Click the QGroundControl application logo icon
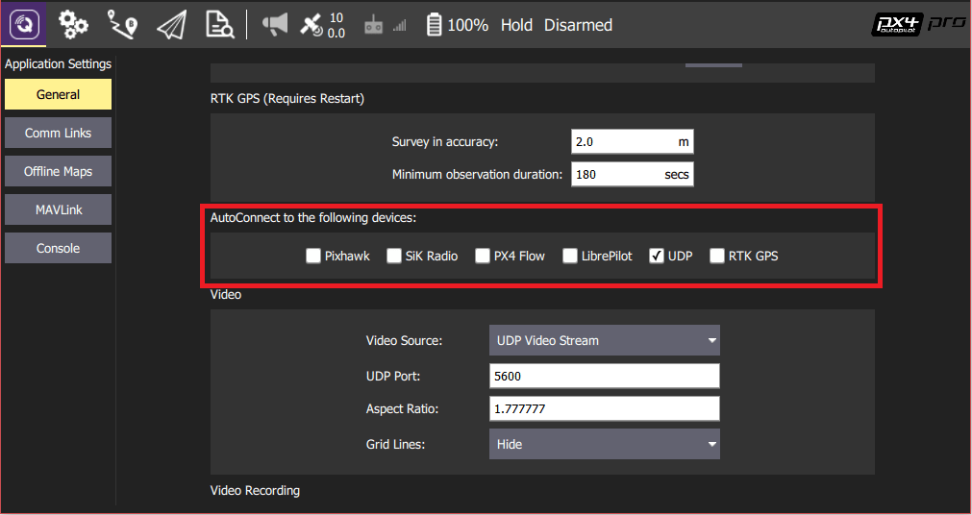The image size is (972, 515). (x=22, y=24)
